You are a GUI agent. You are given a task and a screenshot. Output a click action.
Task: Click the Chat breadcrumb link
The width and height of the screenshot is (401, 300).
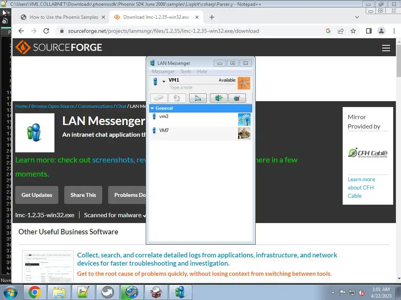121,106
